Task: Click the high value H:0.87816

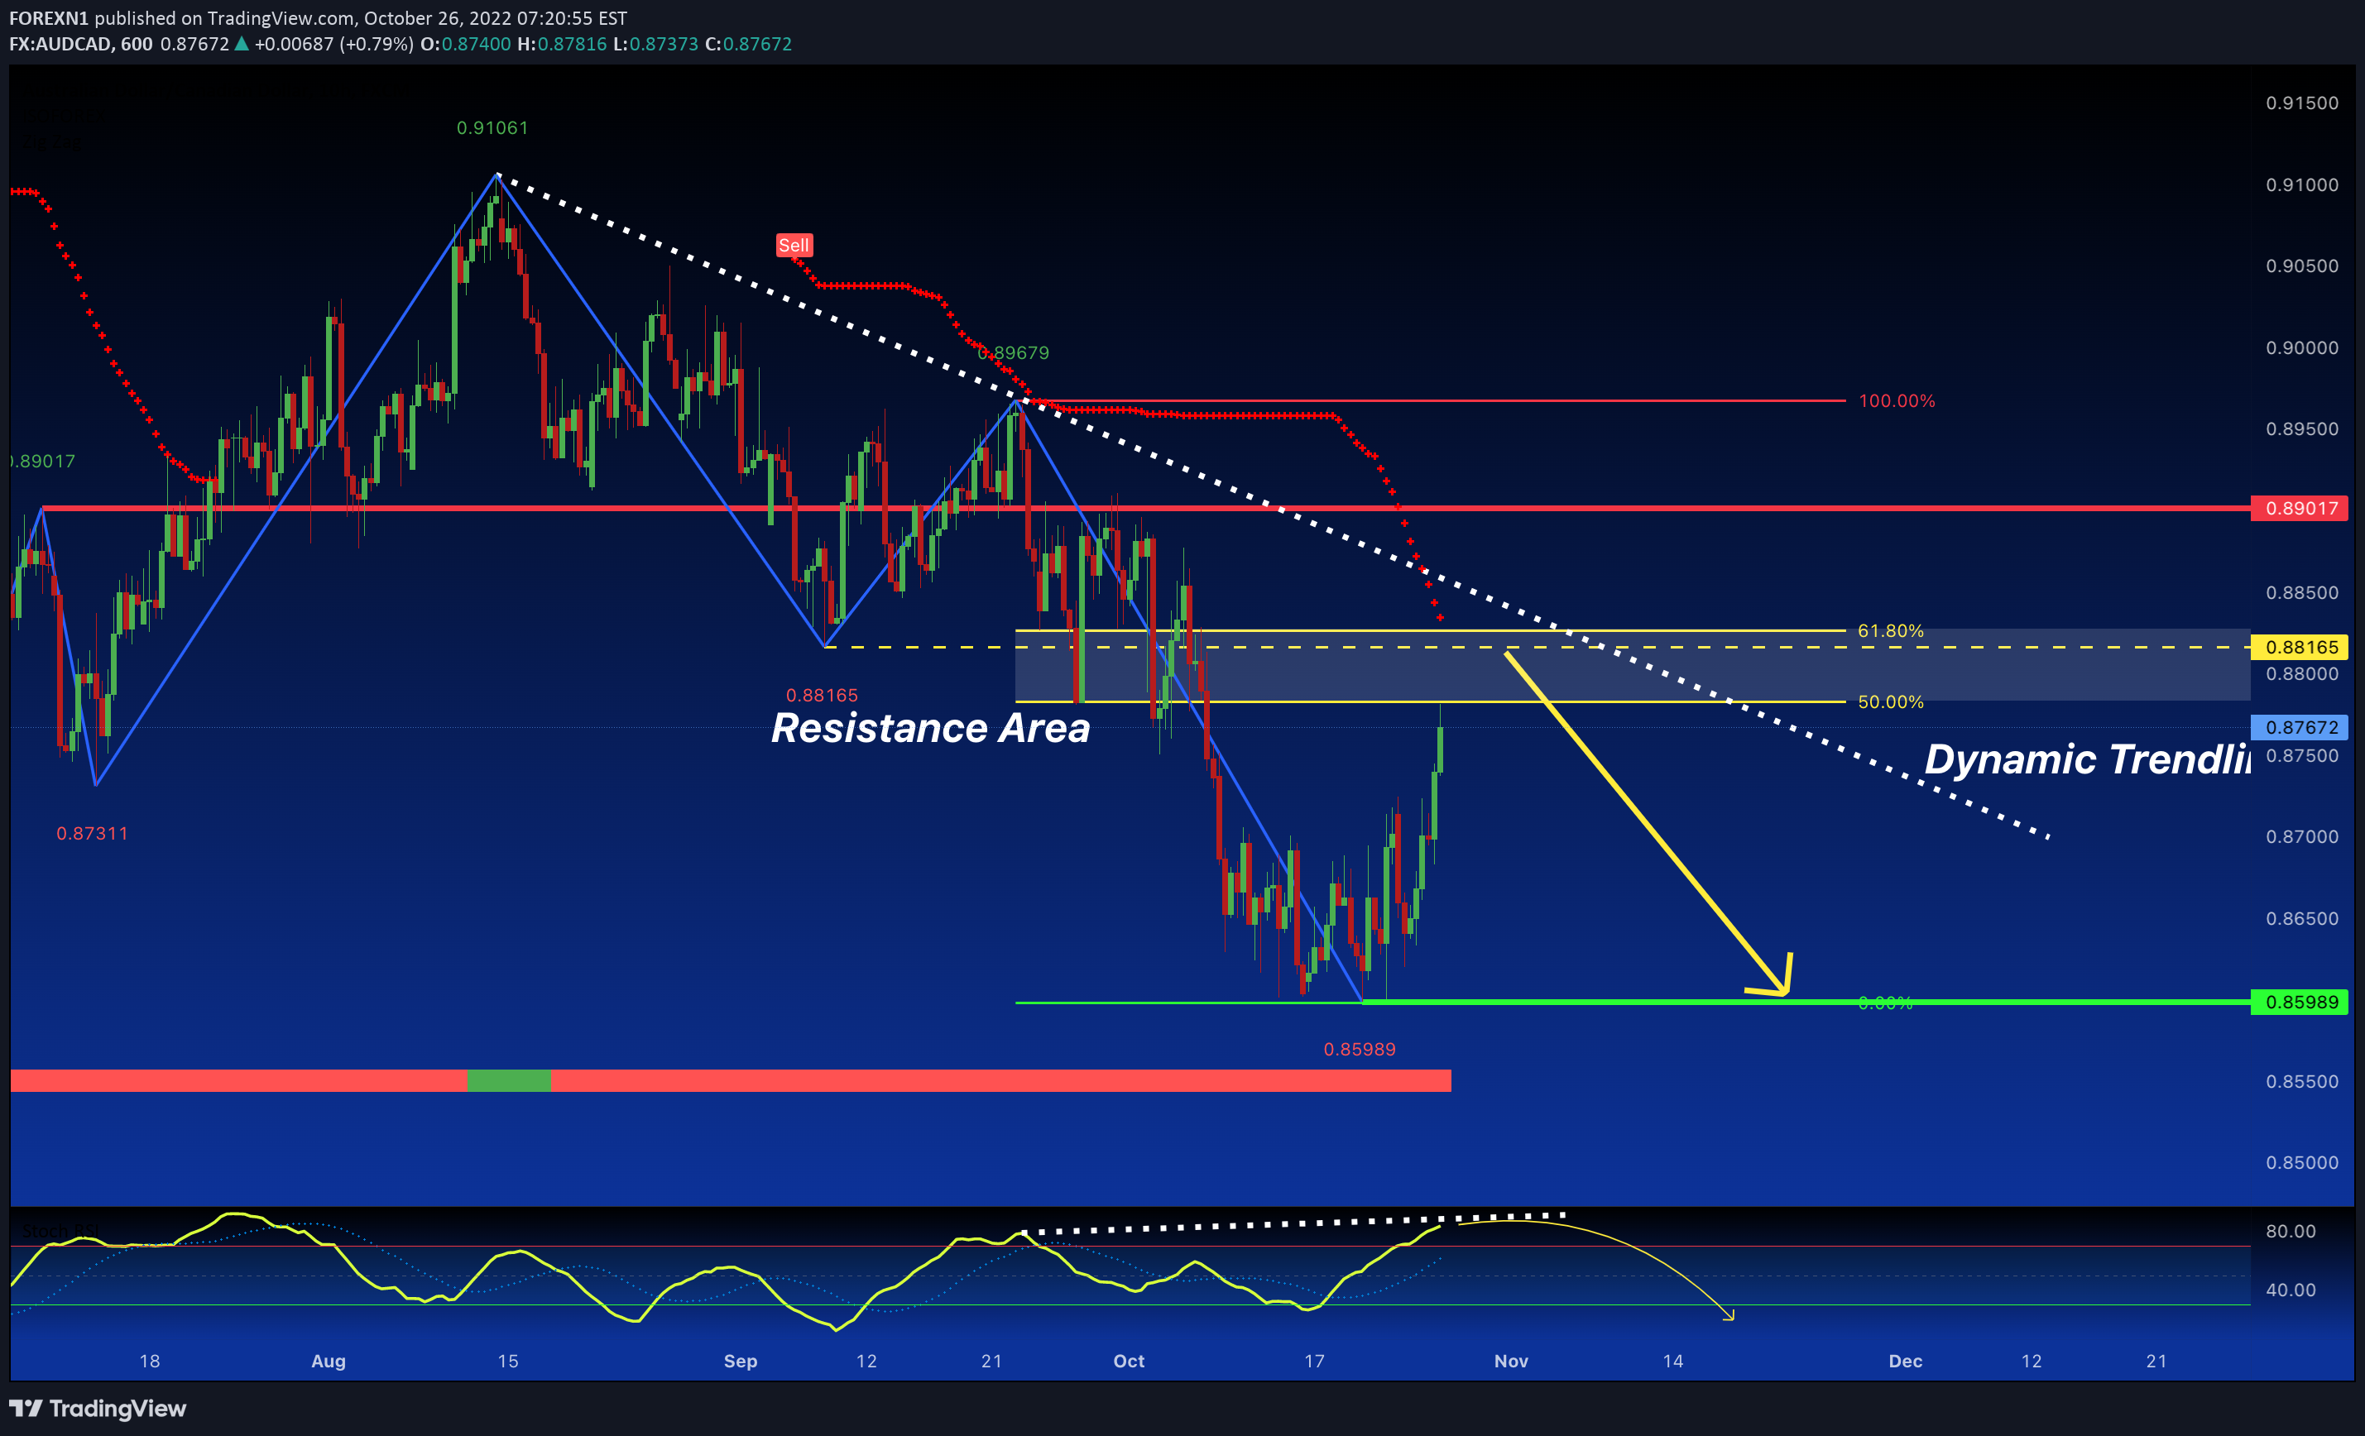Action: pos(562,44)
